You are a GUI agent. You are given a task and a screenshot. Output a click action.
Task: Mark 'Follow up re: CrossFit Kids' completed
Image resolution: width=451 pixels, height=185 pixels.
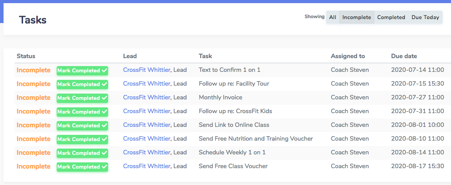pyautogui.click(x=82, y=112)
